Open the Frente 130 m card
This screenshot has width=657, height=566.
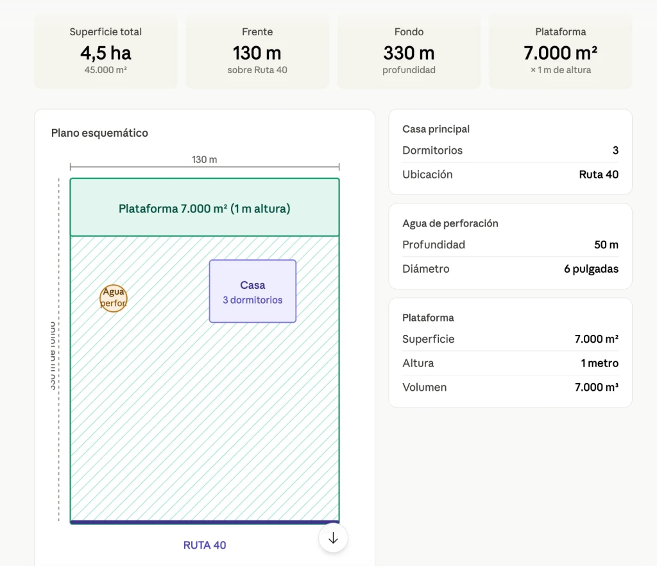coord(257,51)
